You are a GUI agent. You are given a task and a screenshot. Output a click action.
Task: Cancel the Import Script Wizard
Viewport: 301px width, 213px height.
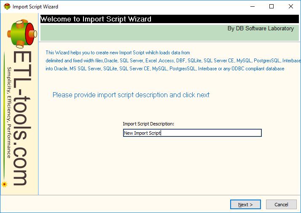point(281,205)
